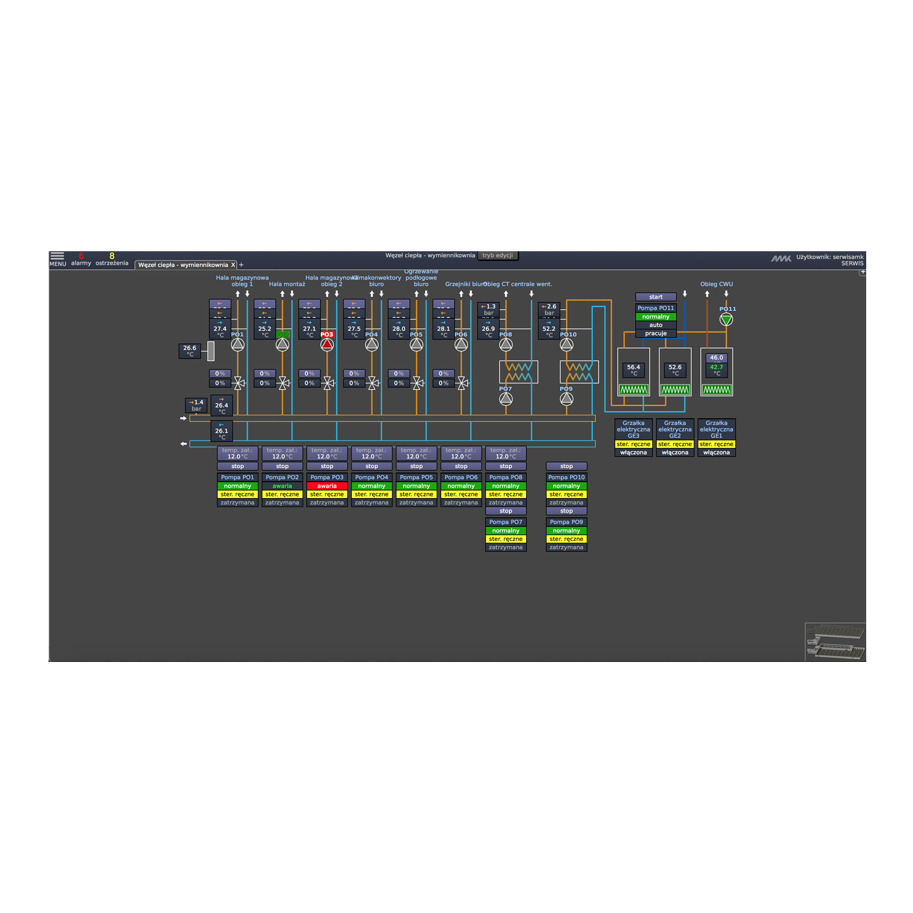
Task: Toggle ster. ręczne for Grzałka GE3
Action: pyautogui.click(x=633, y=444)
